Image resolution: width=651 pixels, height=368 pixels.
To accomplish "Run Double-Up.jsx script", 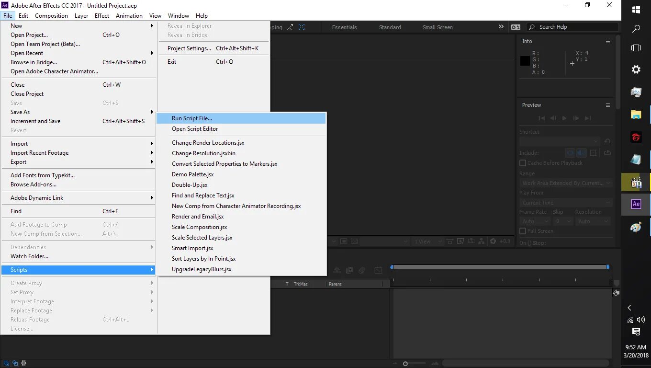I will tap(241, 185).
